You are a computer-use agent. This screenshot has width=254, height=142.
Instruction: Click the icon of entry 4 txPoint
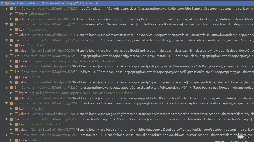pyautogui.click(x=11, y=72)
